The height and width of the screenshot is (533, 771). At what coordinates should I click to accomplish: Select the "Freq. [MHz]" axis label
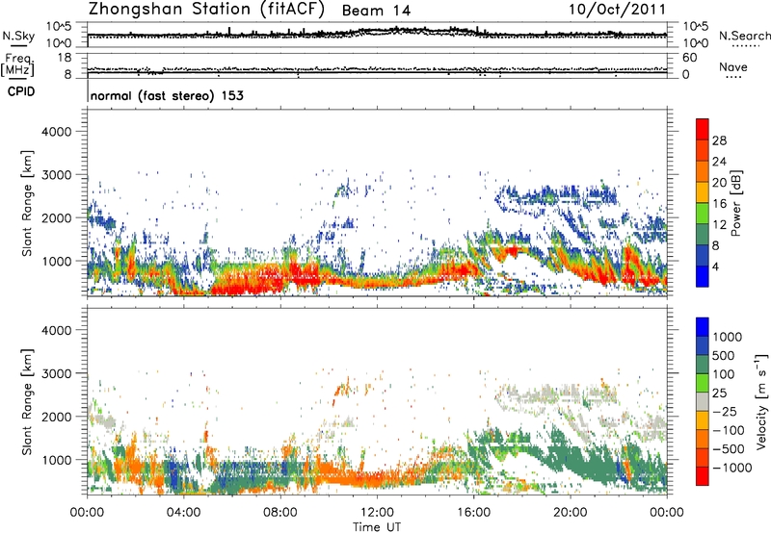[17, 64]
